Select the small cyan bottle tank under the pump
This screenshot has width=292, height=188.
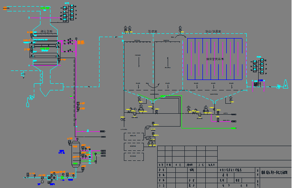pos(28,104)
